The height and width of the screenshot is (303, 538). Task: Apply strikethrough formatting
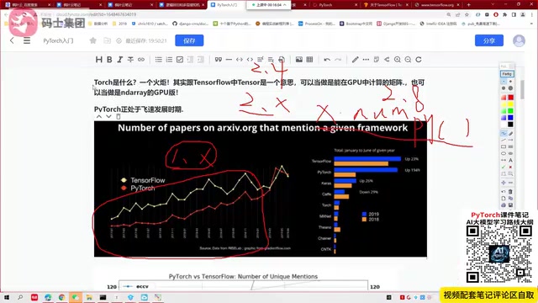coord(130,60)
